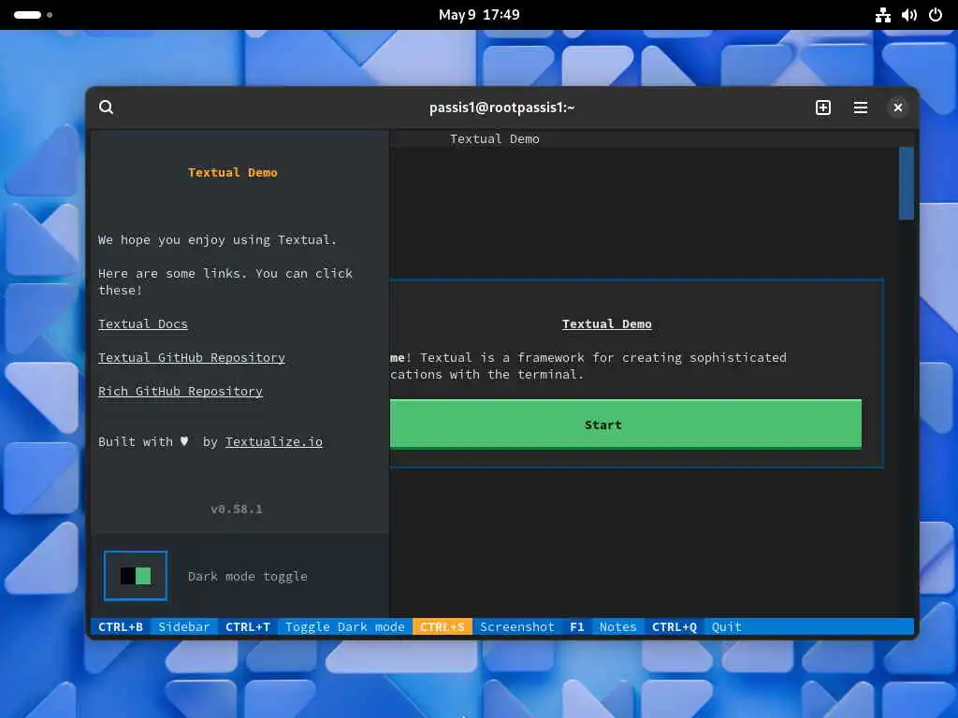Viewport: 958px width, 718px height.
Task: Close the terminal window
Action: pos(897,108)
